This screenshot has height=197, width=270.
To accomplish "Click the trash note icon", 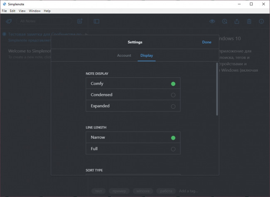I will (x=249, y=21).
